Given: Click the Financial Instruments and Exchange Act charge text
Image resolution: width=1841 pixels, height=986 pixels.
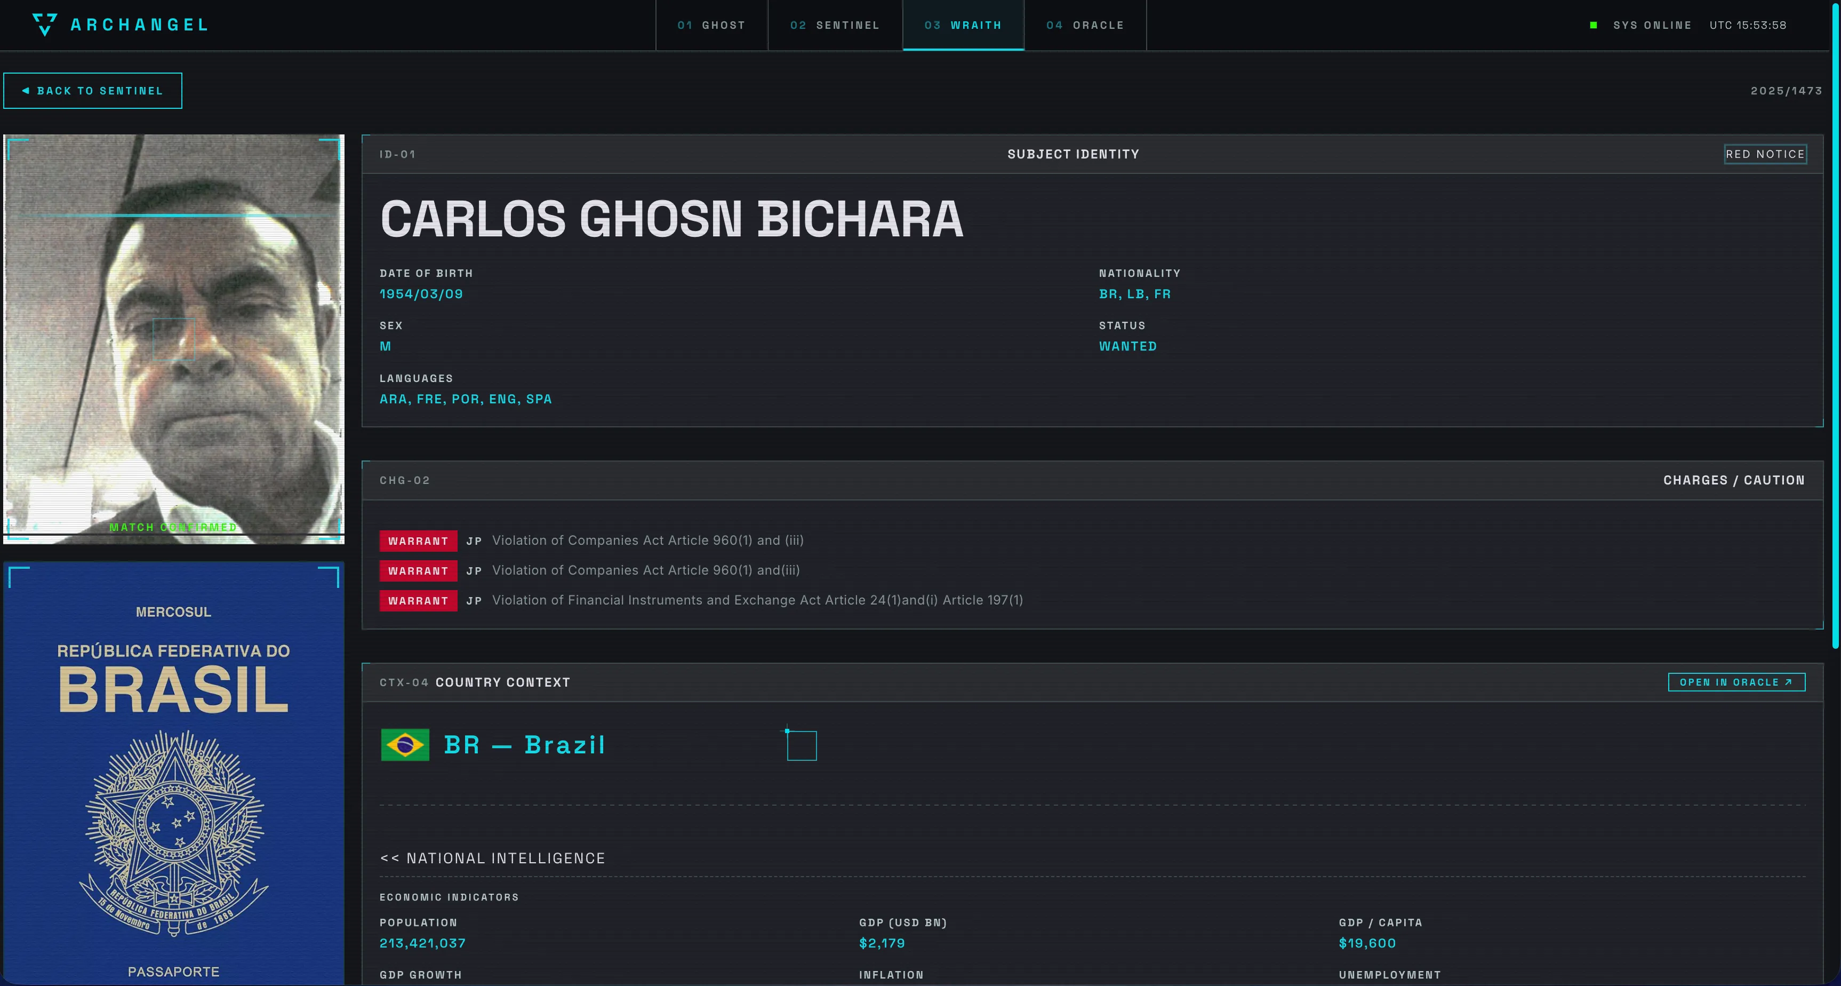Looking at the screenshot, I should point(757,600).
